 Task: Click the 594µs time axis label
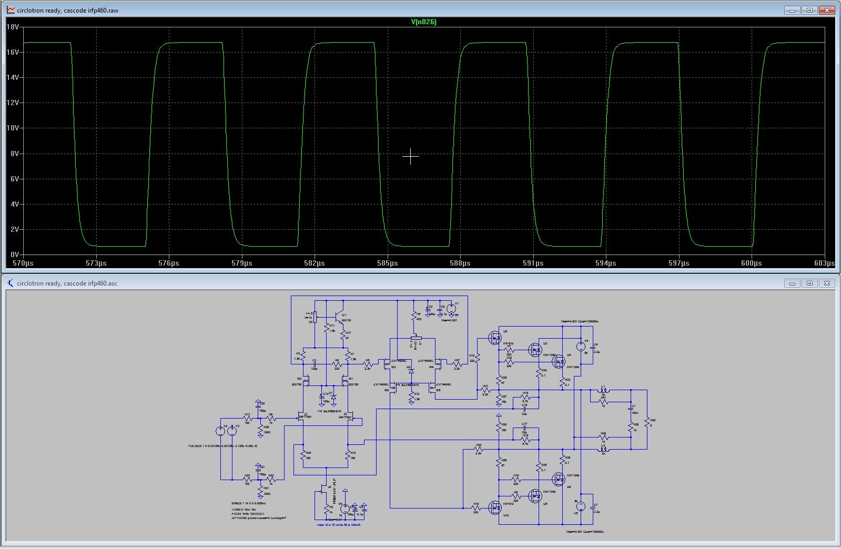tap(605, 263)
